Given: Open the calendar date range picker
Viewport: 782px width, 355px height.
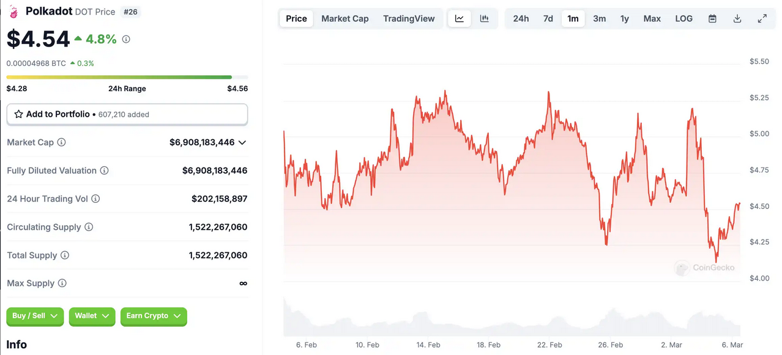Looking at the screenshot, I should 712,19.
